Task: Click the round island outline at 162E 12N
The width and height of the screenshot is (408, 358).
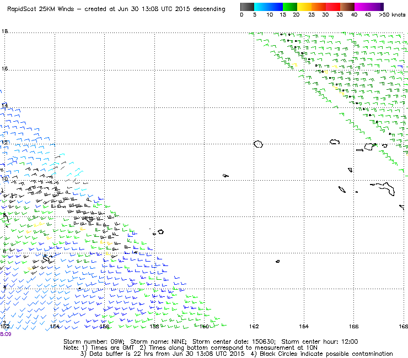Action: coord(258,144)
